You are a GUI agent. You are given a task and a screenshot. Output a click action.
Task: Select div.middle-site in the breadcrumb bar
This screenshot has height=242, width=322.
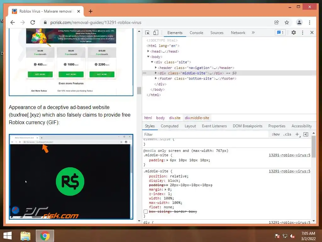(197, 118)
